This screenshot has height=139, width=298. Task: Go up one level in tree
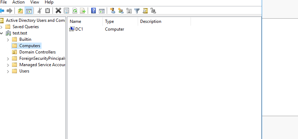(x=20, y=11)
